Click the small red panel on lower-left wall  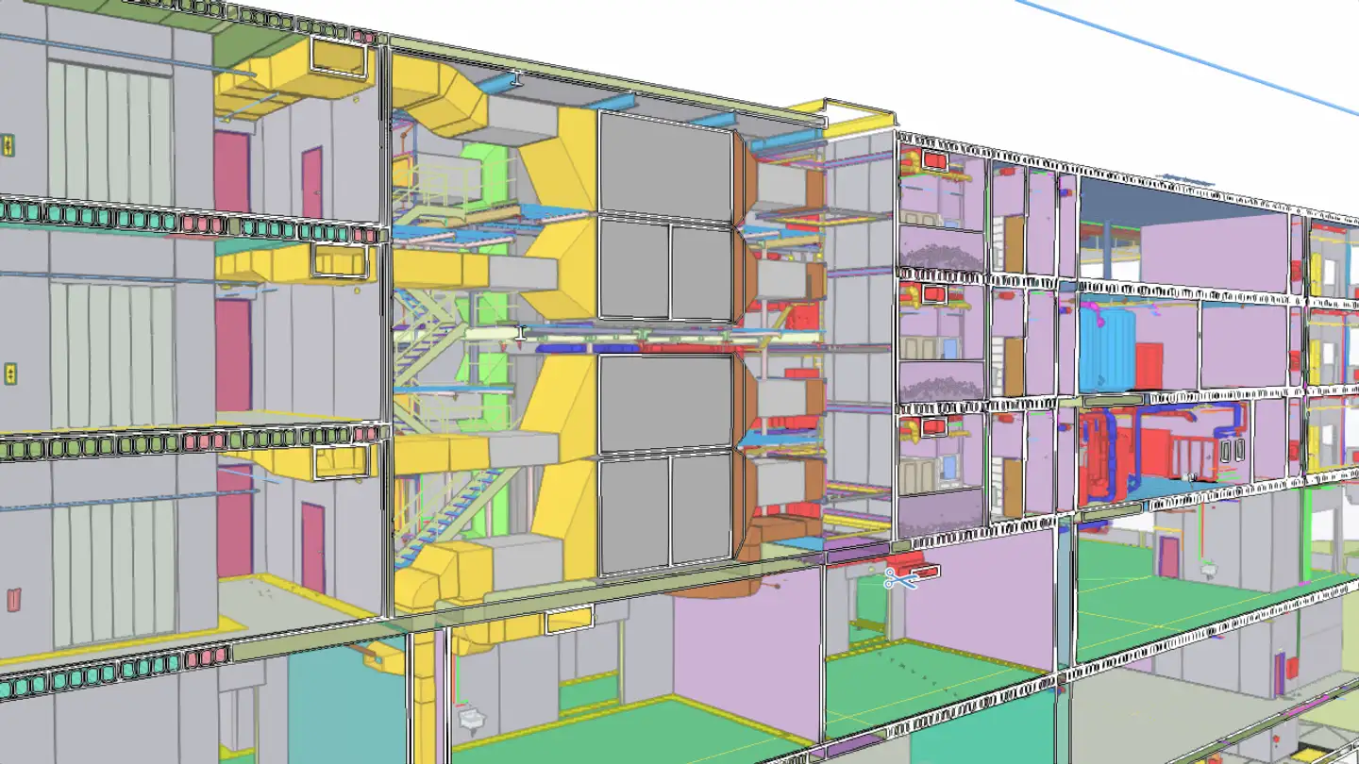(13, 599)
